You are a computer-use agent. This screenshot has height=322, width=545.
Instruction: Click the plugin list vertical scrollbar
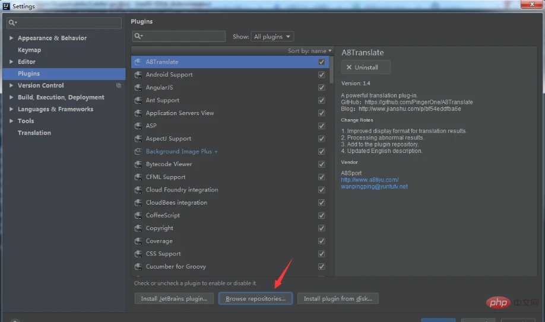(332, 70)
